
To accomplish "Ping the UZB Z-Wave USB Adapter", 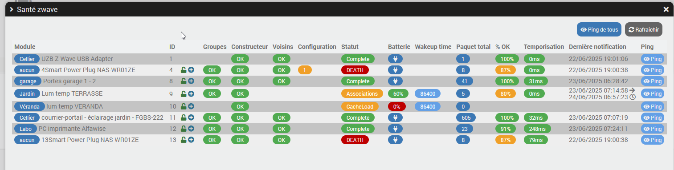I will 652,59.
